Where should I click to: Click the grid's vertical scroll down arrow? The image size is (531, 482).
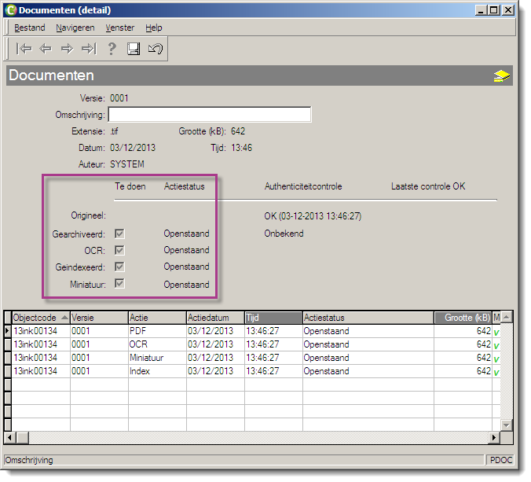(x=507, y=425)
